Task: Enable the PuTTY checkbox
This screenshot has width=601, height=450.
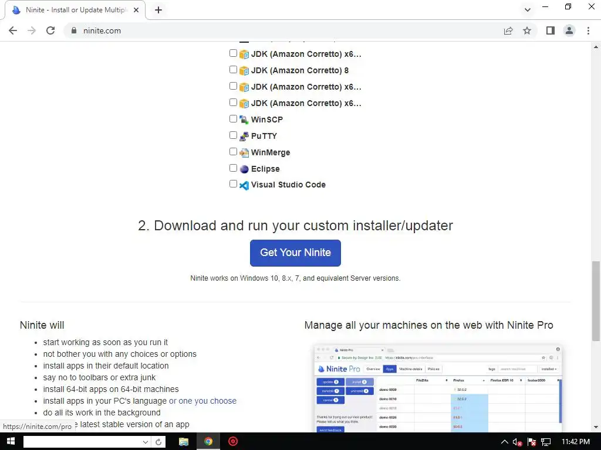Action: 233,135
